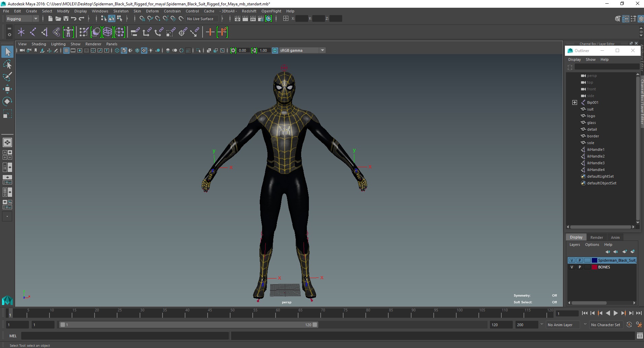644x348 pixels.
Task: Open the Script Editor icon
Action: 640,336
